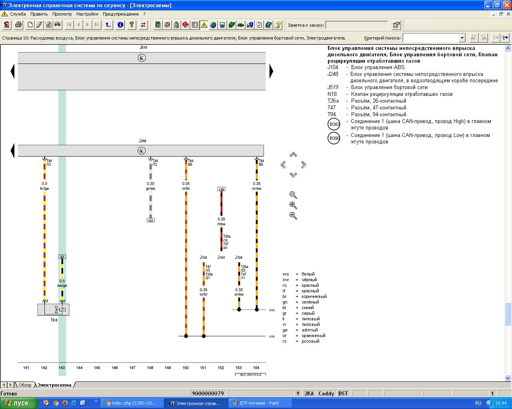Pan the diagram left with the arrow
Image resolution: width=512 pixels, height=409 pixels.
click(283, 165)
